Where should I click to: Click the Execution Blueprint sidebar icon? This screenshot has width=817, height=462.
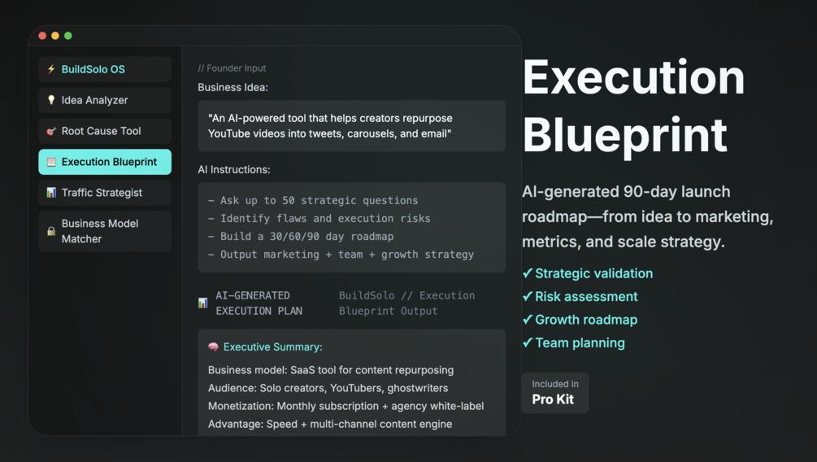pos(51,162)
